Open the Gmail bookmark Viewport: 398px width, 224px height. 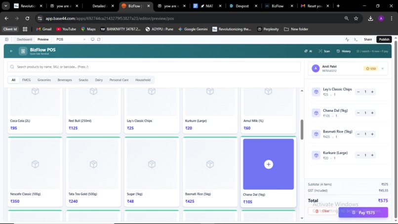(44, 29)
